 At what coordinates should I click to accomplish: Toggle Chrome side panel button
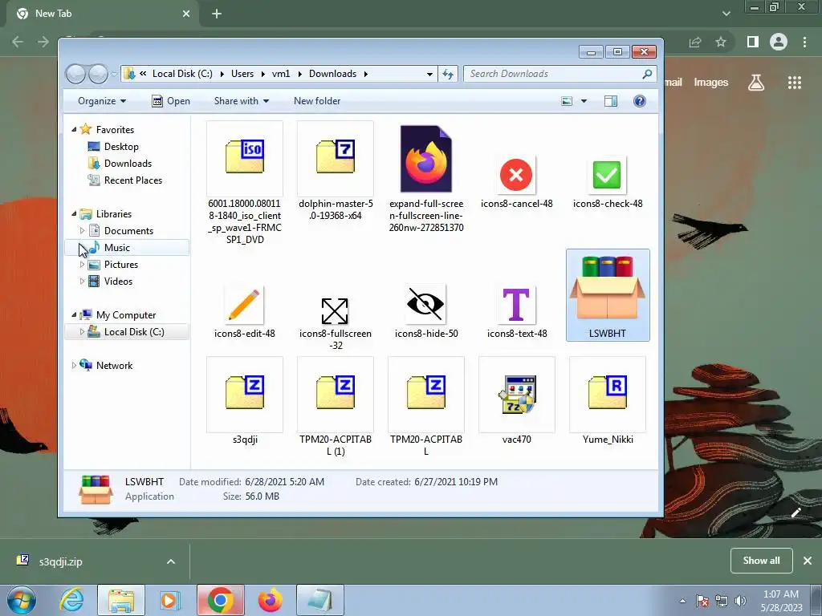tap(752, 42)
